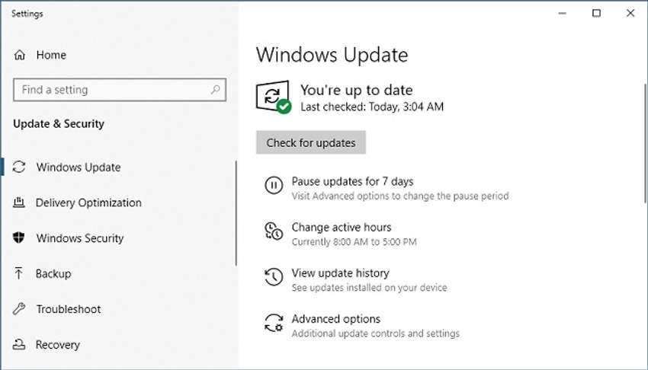Focus the Find a setting search box
Viewport: 648px width, 370px height.
[120, 90]
